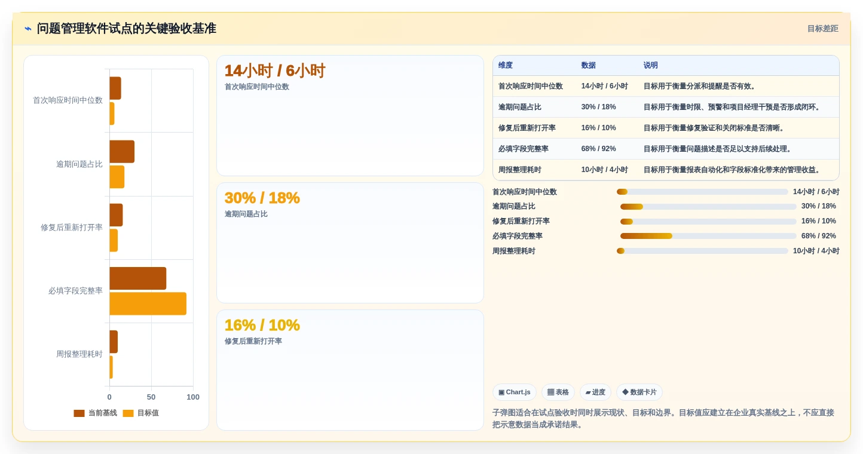Click the 修复后重新打开率 chart axis label
Viewport: 863px width, 454px height.
(x=72, y=228)
